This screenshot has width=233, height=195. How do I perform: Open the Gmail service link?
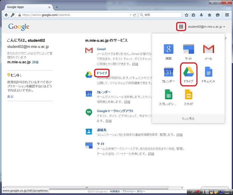[101, 49]
